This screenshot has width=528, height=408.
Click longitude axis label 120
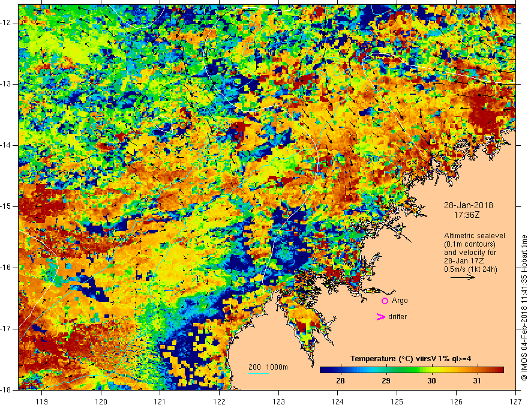click(x=101, y=401)
